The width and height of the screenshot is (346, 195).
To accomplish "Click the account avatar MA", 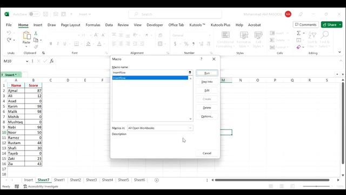I will click(288, 14).
